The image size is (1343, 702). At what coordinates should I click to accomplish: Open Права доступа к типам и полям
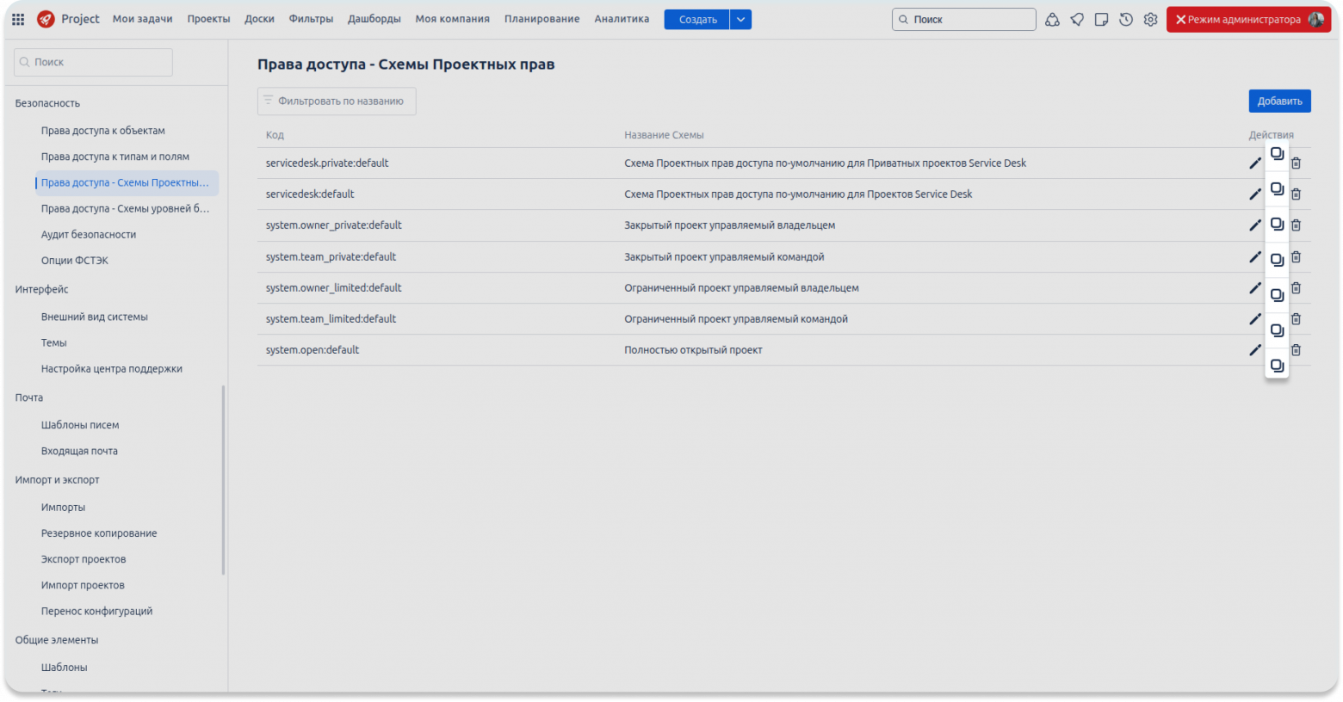point(115,157)
